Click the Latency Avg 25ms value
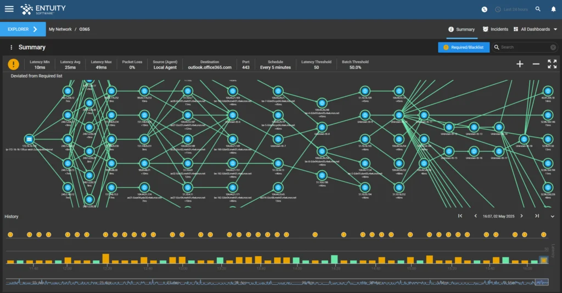Viewport: 562px width, 293px height. [x=70, y=67]
